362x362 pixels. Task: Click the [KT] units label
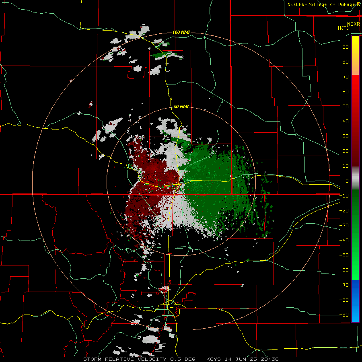[343, 28]
